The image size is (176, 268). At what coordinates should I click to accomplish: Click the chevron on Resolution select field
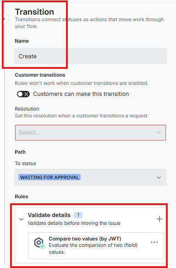(159, 133)
